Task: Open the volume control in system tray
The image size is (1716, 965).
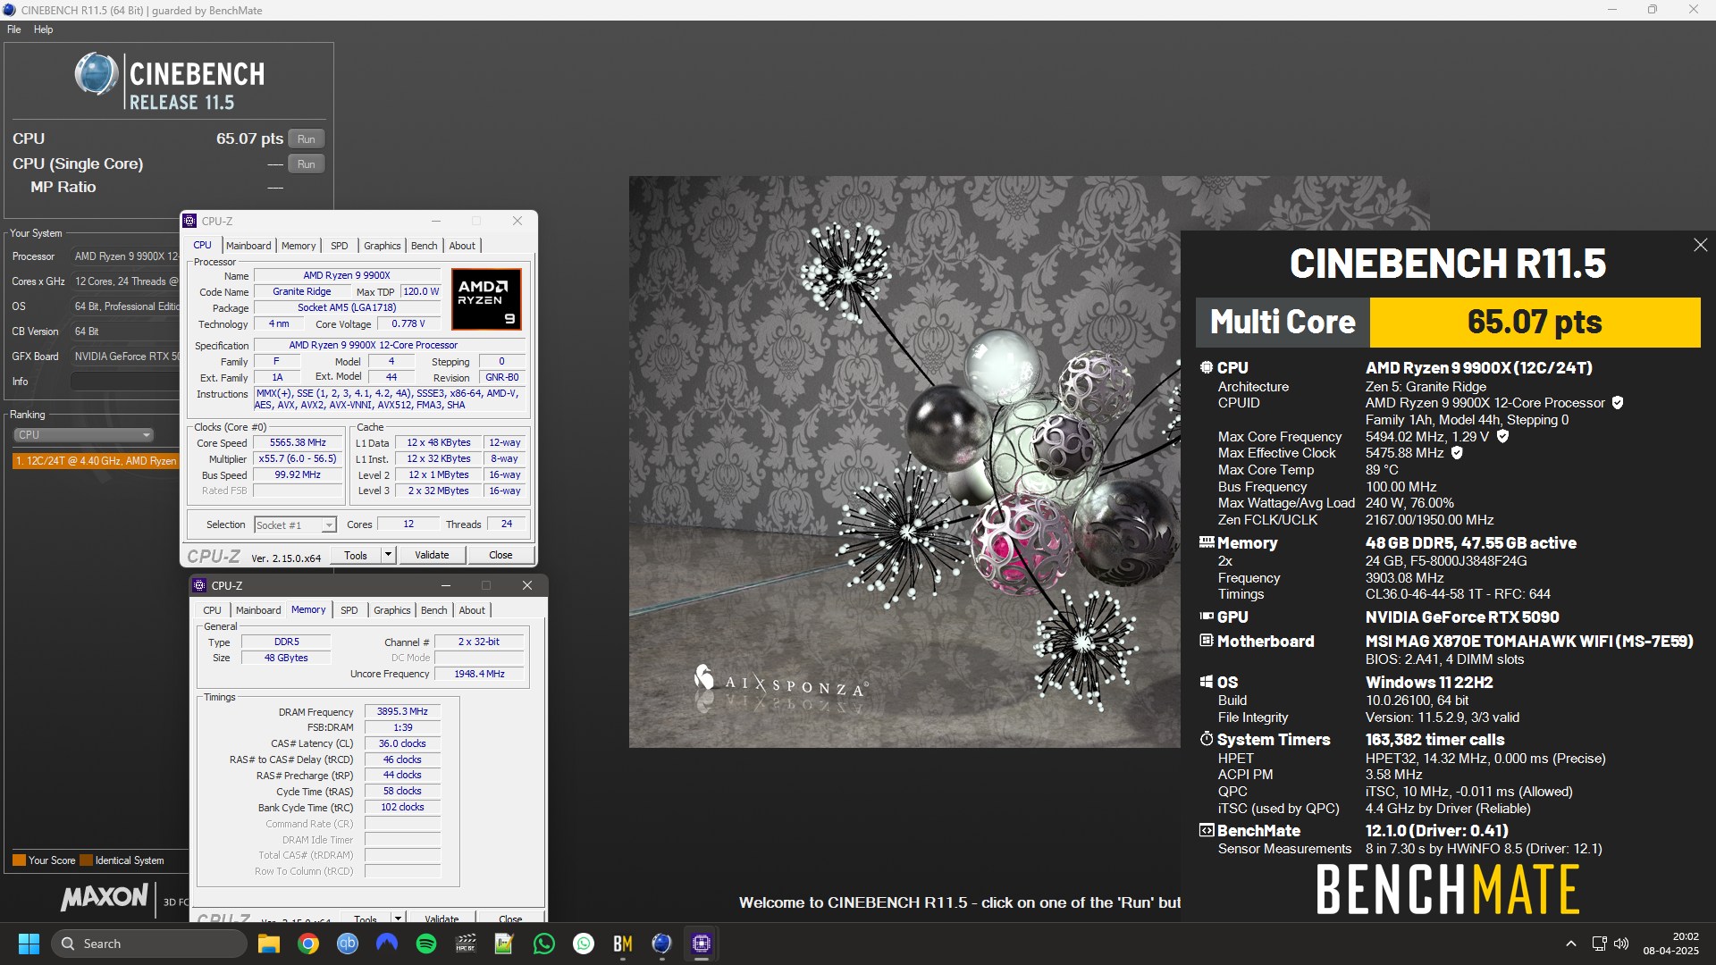Action: pyautogui.click(x=1621, y=944)
